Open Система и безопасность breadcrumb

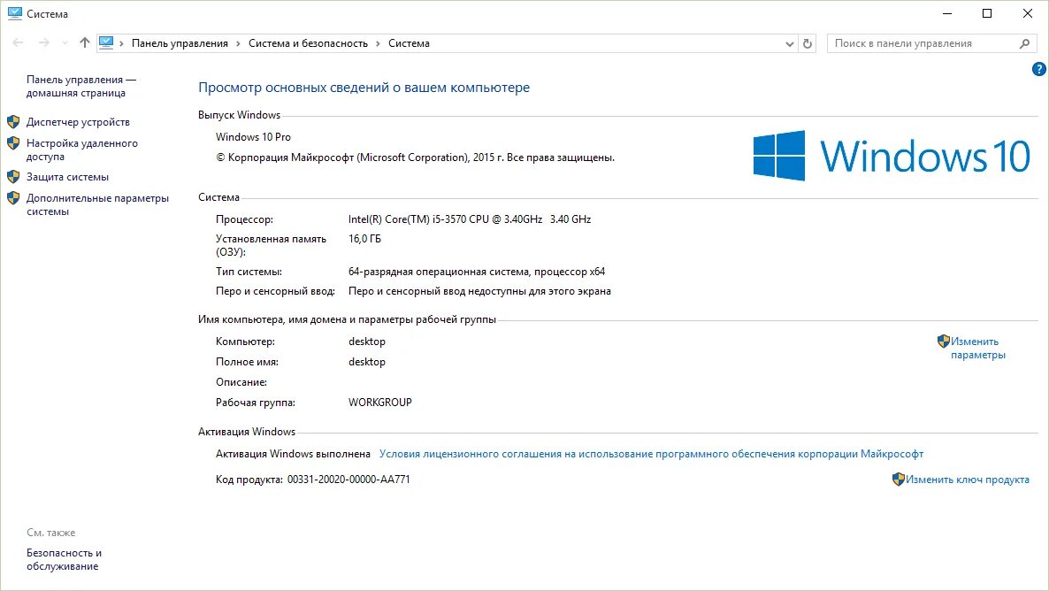tap(308, 43)
